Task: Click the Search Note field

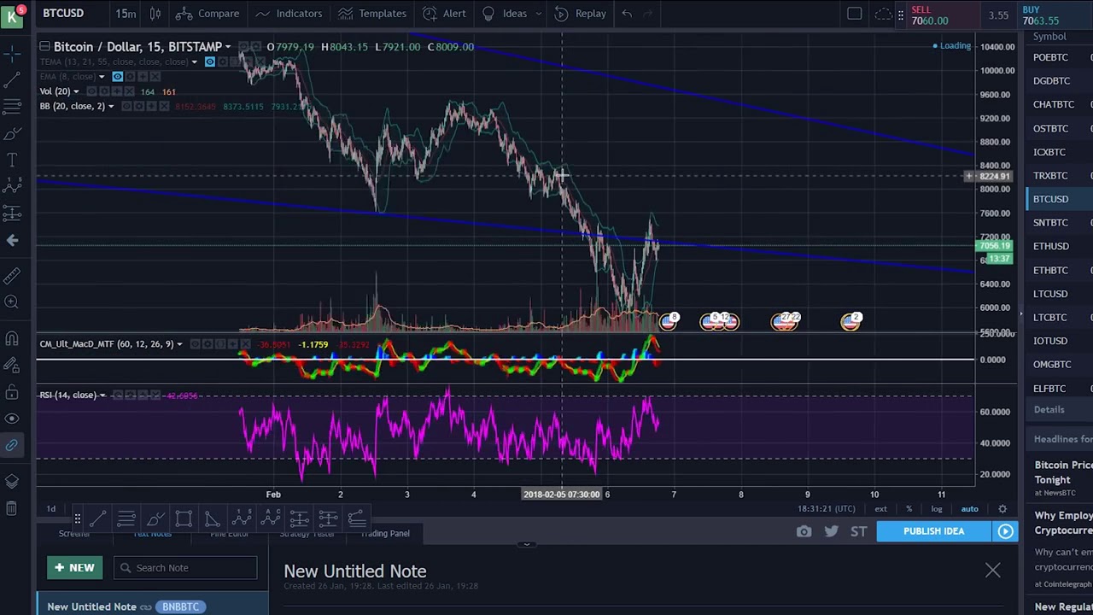Action: tap(185, 568)
